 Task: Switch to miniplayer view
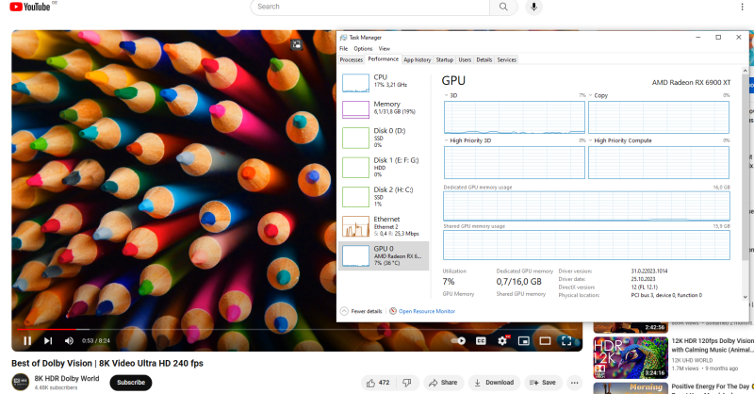(523, 340)
